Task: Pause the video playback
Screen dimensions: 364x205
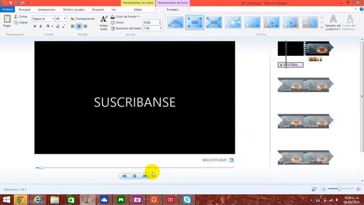Action: tap(134, 176)
